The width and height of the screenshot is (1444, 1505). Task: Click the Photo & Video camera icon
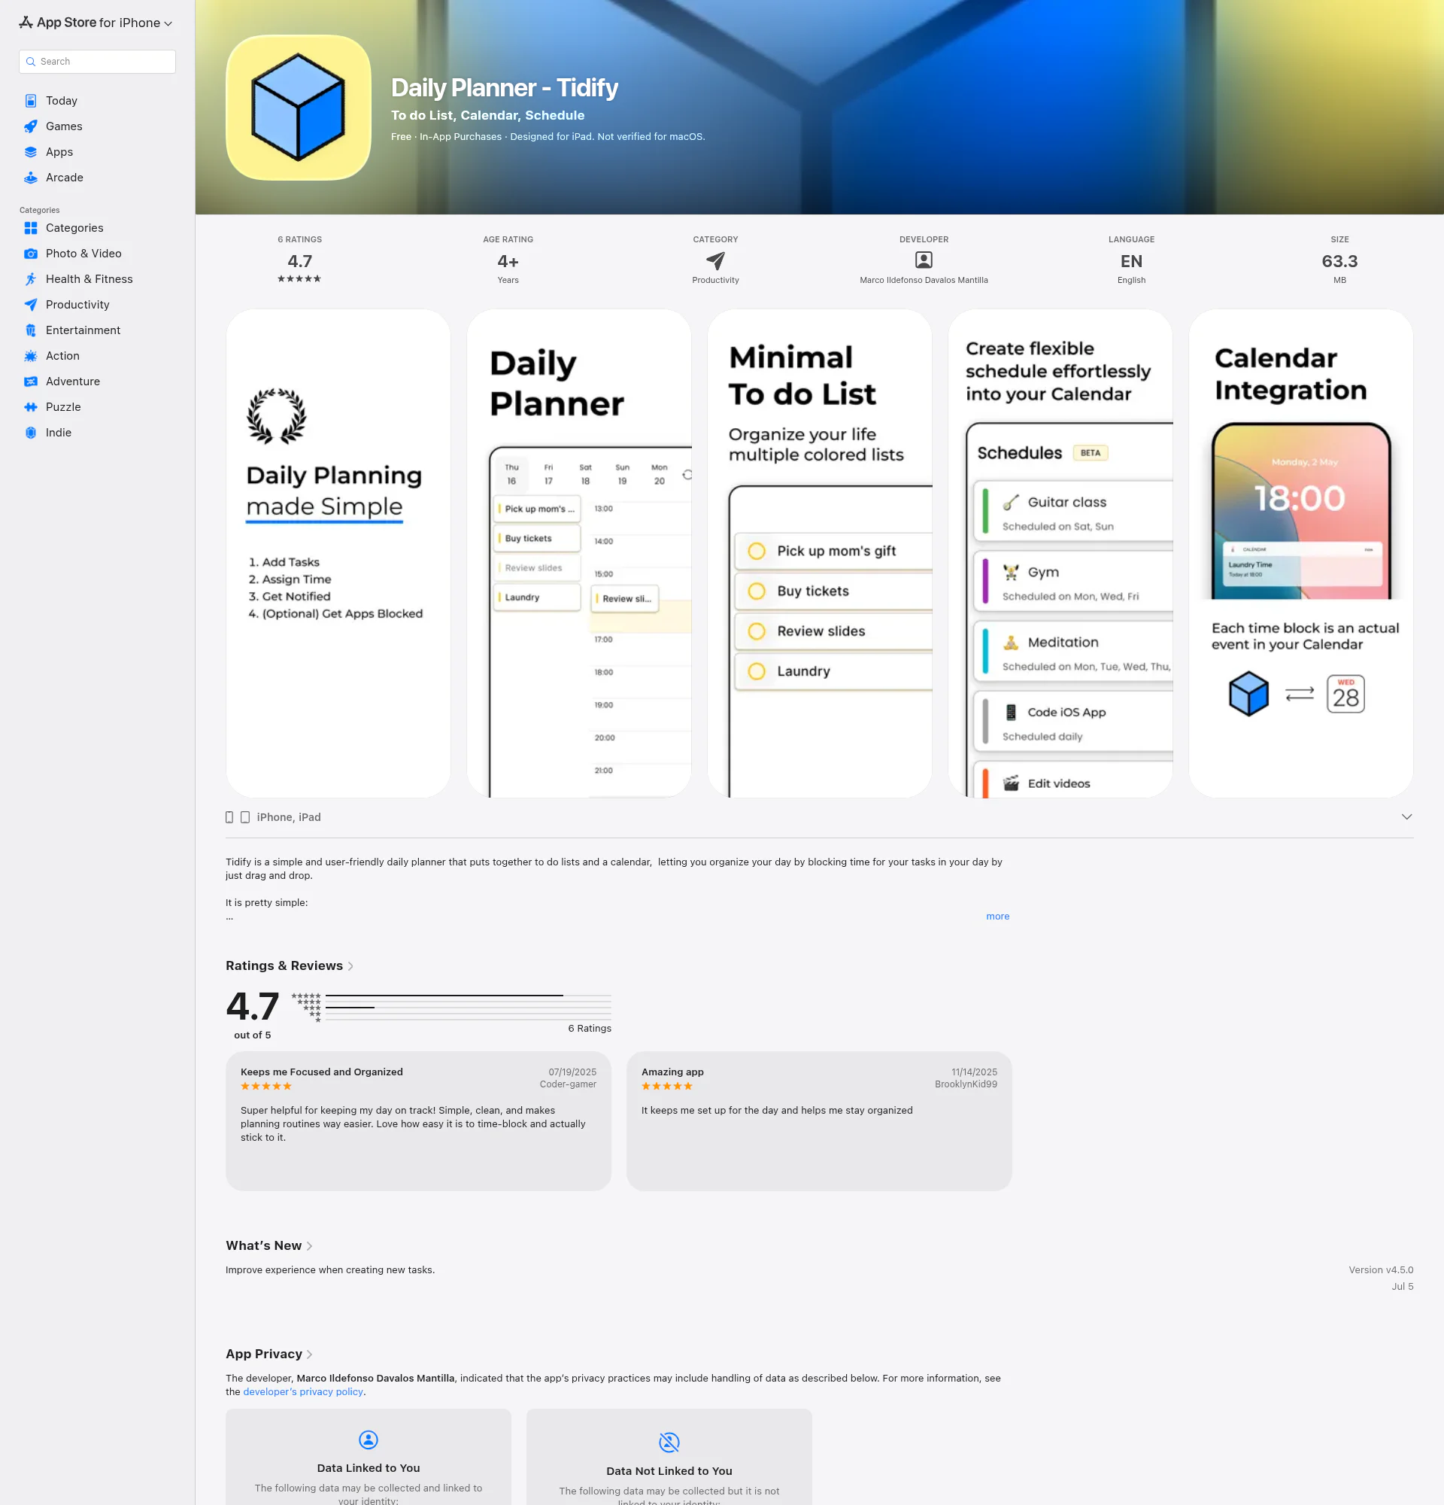[x=31, y=254]
